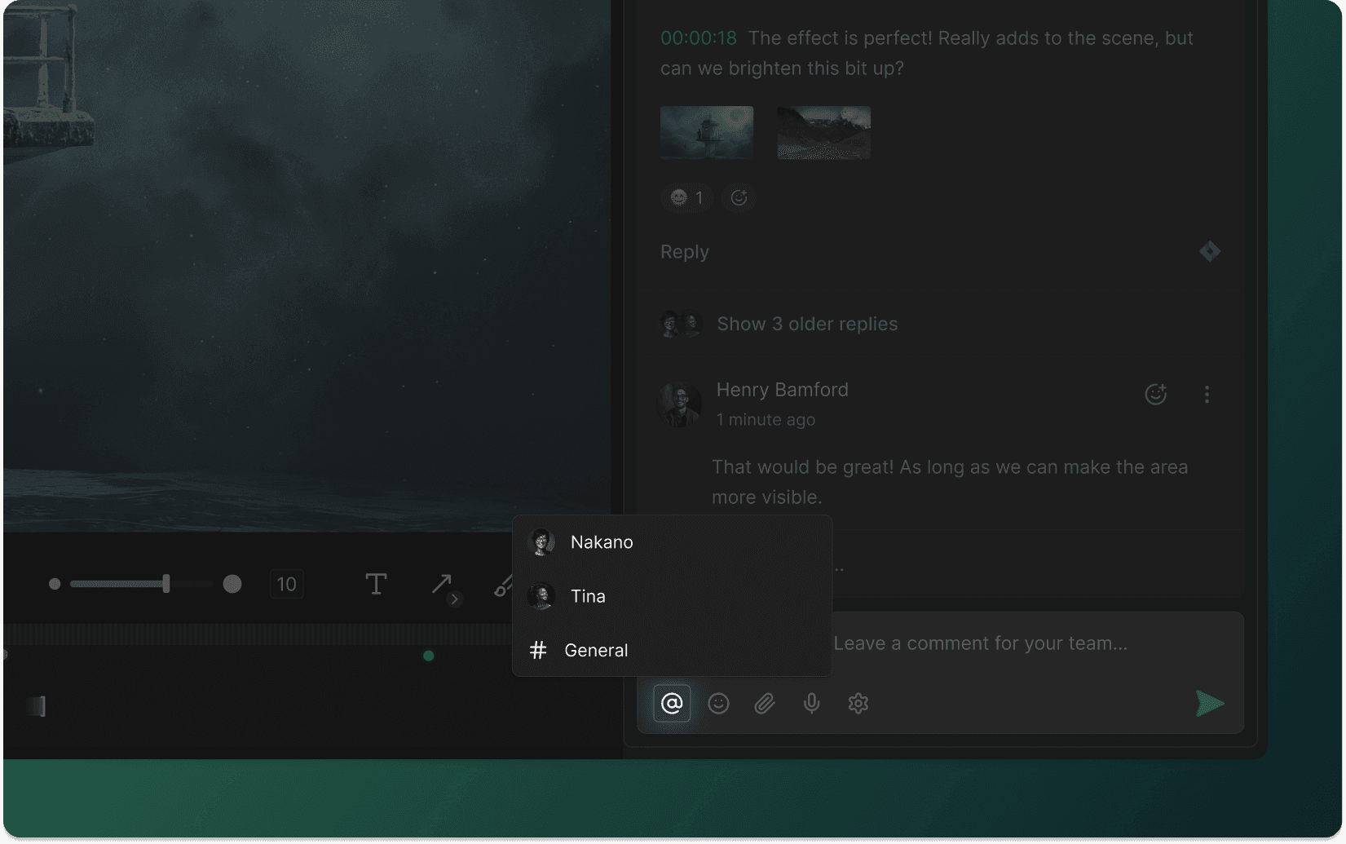The height and width of the screenshot is (844, 1346).
Task: Open the lighthouse attachment thumbnail
Action: click(x=707, y=132)
